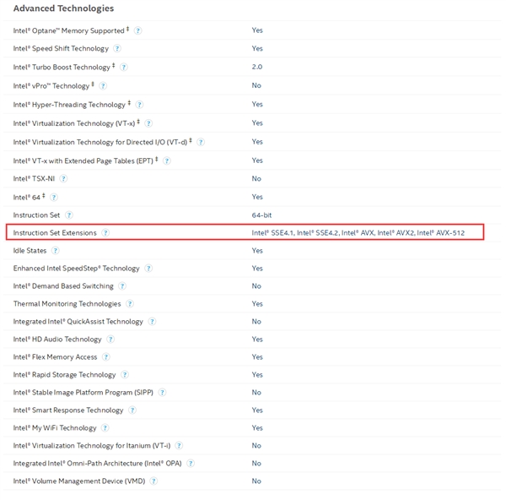
Task: Click the Intel Smart Response Technology label
Action: click(68, 410)
